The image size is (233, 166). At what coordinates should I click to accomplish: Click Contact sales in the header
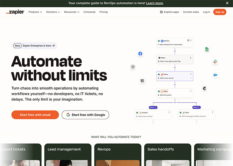(x=191, y=12)
